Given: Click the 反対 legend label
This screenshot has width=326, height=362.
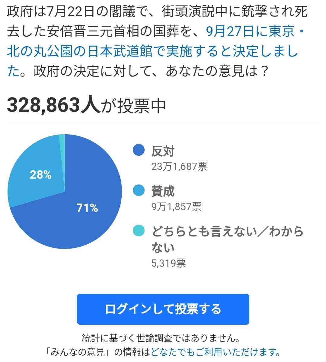Looking at the screenshot, I should (163, 151).
